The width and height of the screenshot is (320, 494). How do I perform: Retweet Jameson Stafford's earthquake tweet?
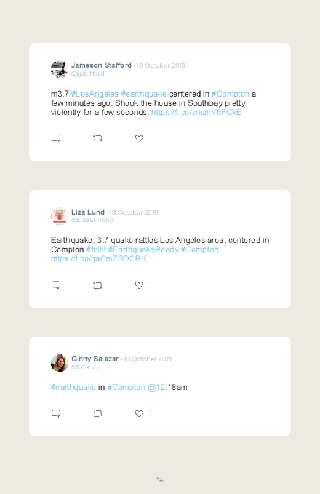point(97,138)
